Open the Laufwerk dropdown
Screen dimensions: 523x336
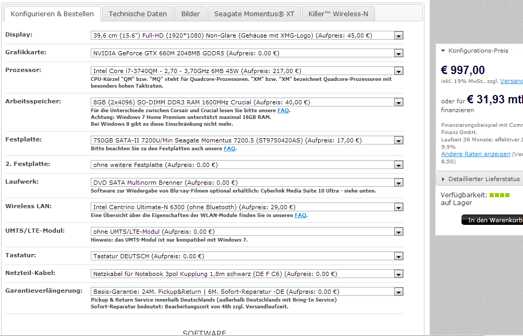click(x=247, y=183)
